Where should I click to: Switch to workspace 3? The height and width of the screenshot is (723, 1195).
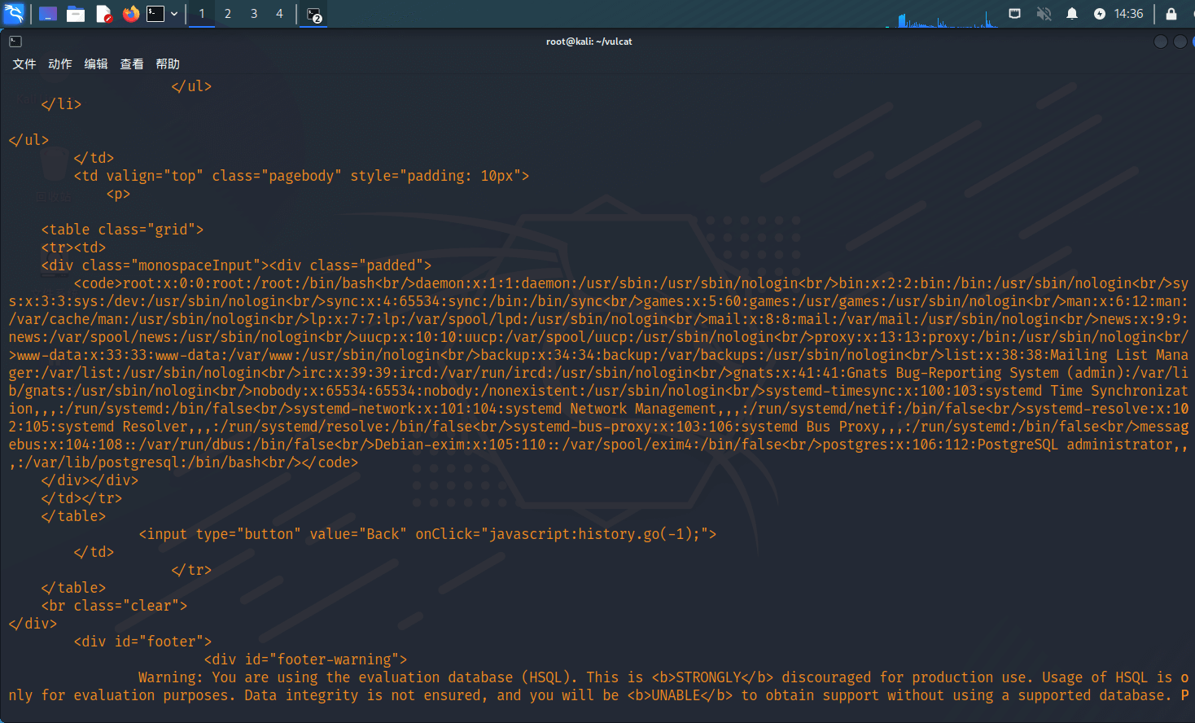tap(254, 14)
